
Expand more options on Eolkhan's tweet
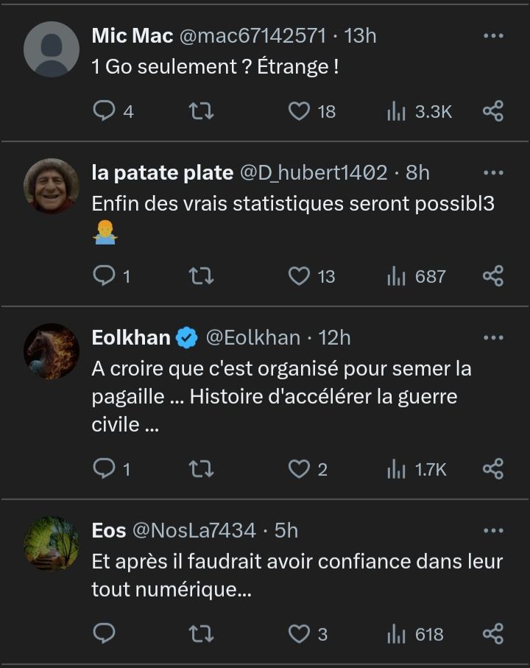(492, 337)
